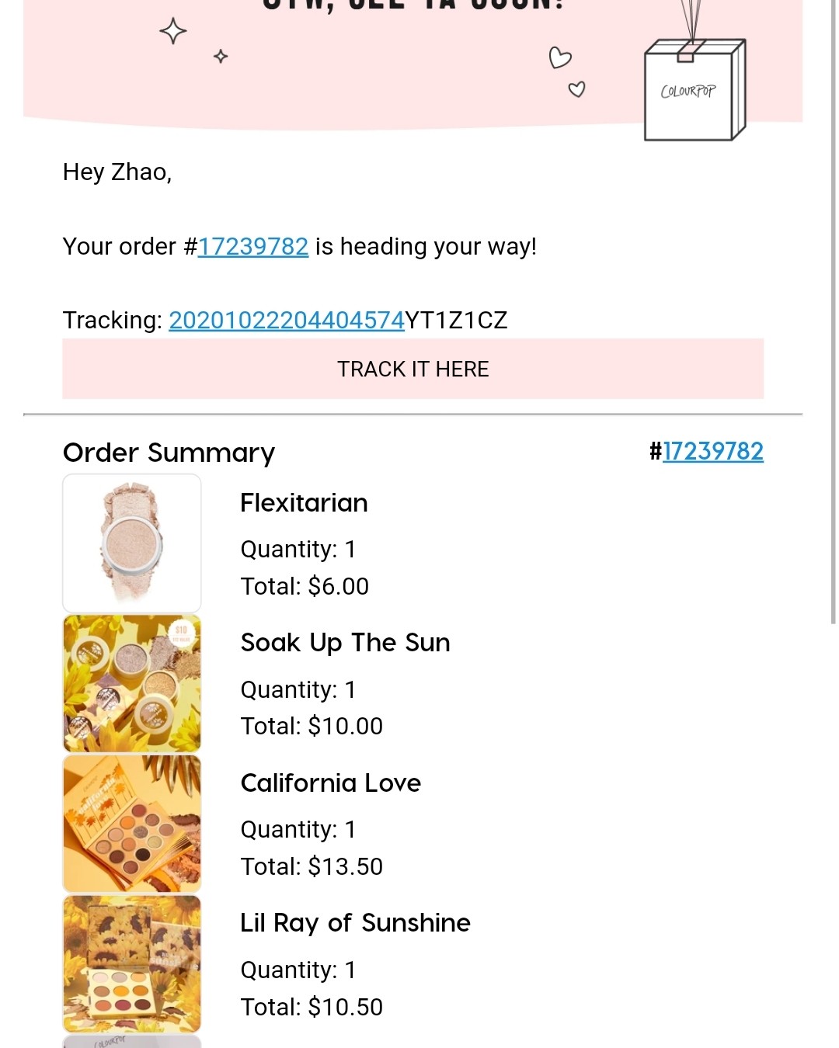Click the small sparkle star icon
The width and height of the screenshot is (839, 1048).
pos(221,56)
